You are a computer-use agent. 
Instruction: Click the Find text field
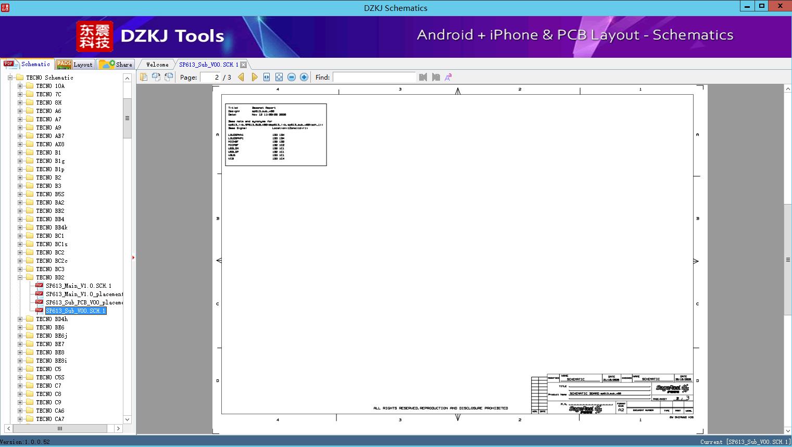(x=374, y=77)
